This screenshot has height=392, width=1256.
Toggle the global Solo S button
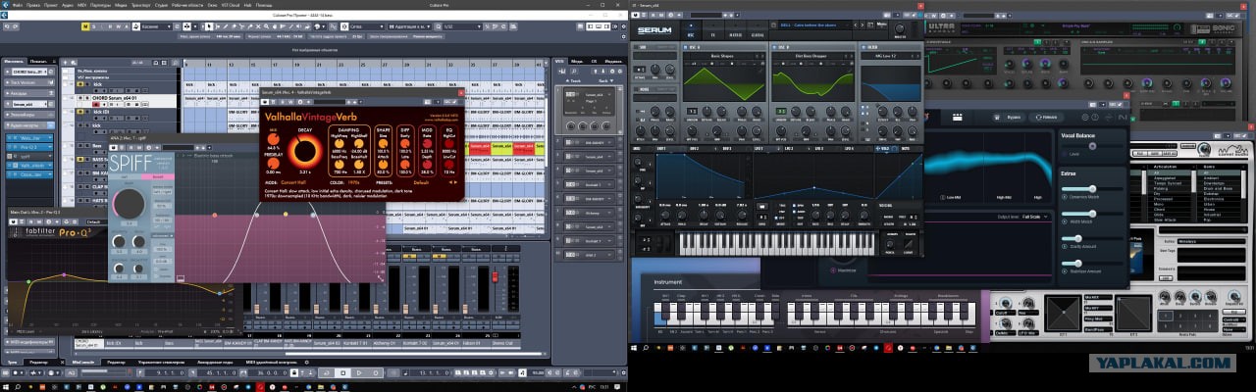click(x=93, y=26)
